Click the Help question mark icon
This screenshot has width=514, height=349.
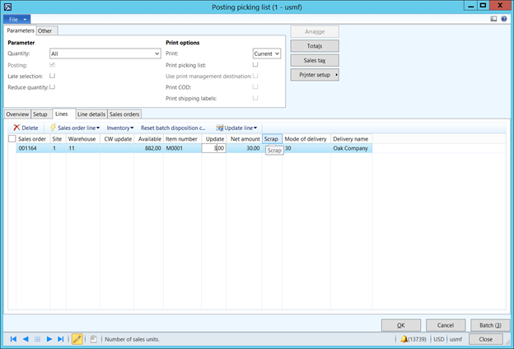503,18
